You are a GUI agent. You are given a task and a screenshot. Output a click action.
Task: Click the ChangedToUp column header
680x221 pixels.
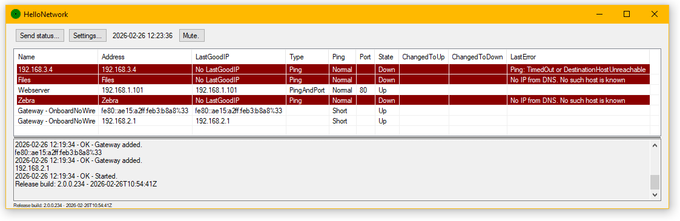click(x=423, y=57)
